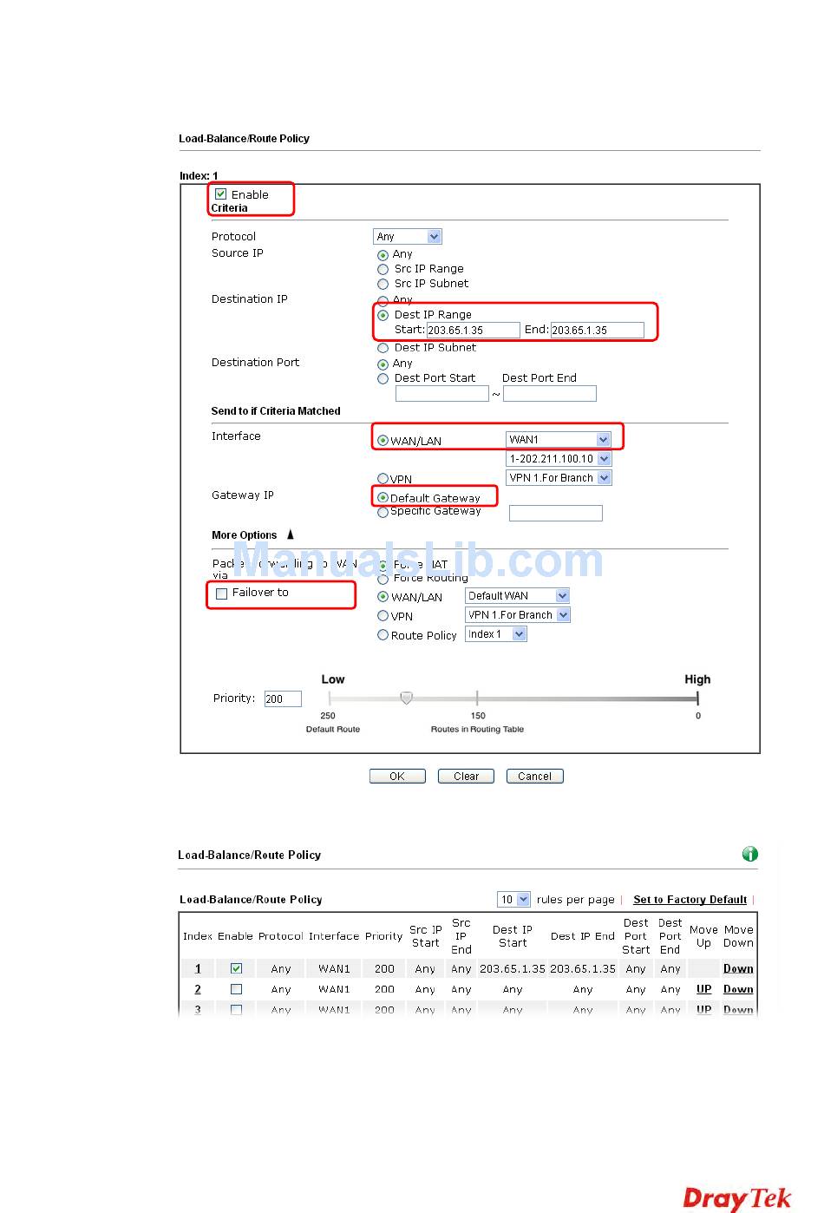Click the Cancel button

pyautogui.click(x=534, y=777)
